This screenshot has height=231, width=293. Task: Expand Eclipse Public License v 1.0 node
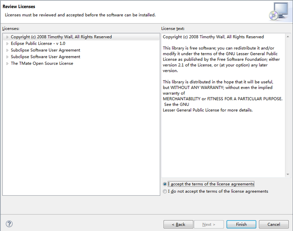click(7, 43)
